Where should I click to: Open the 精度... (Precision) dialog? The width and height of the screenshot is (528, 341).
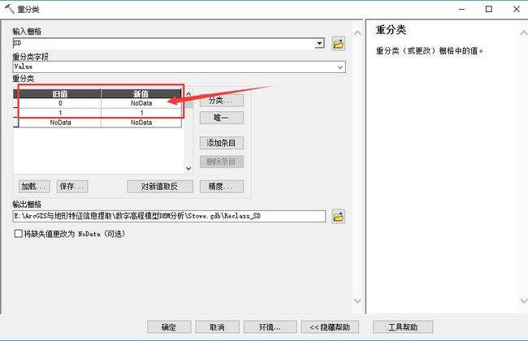(221, 186)
